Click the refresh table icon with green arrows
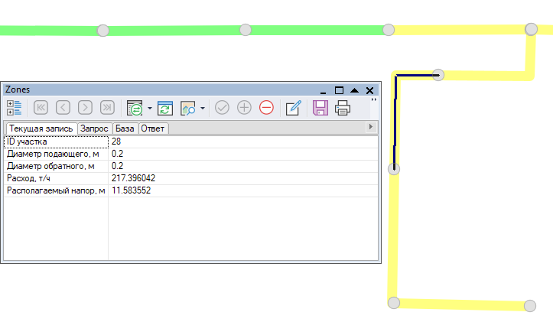Screen dimensions: 553x322 coord(165,108)
